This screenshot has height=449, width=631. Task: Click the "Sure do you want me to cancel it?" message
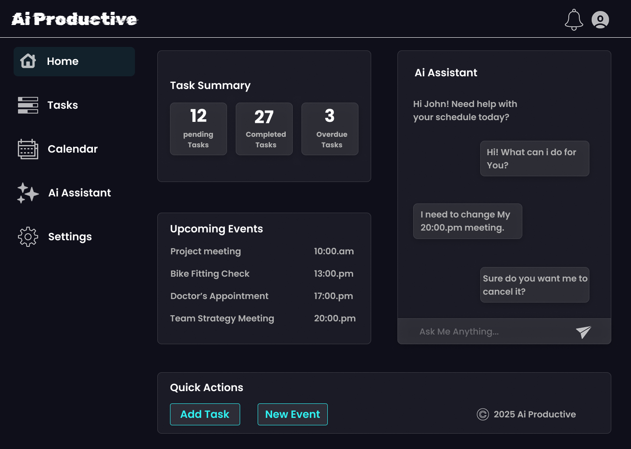click(x=535, y=285)
